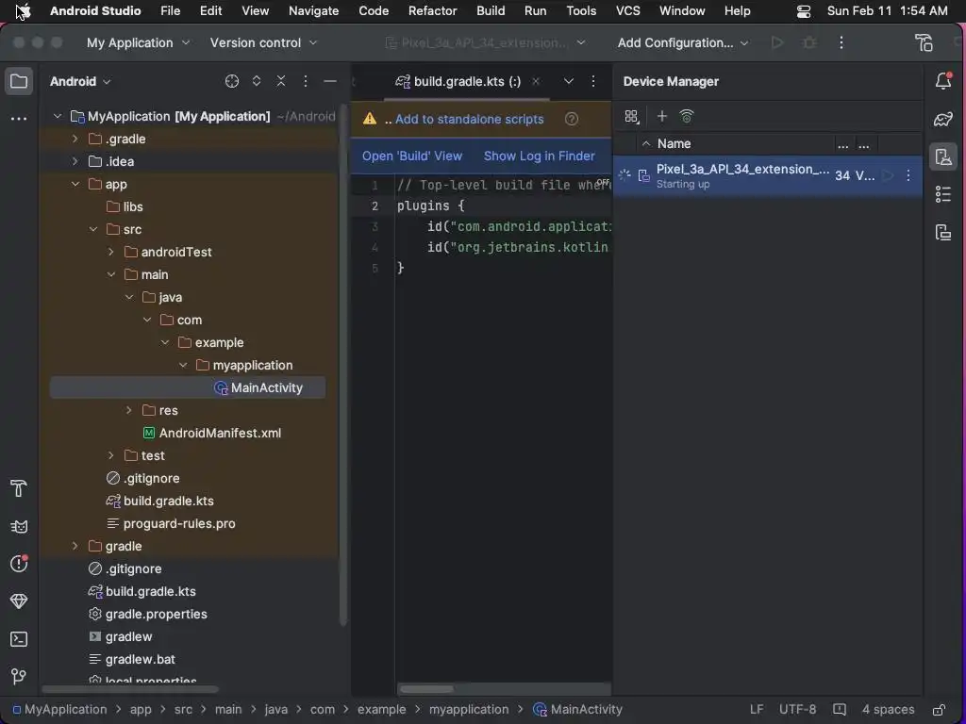Open the Project tool window folder icon
The height and width of the screenshot is (724, 966).
pos(19,81)
